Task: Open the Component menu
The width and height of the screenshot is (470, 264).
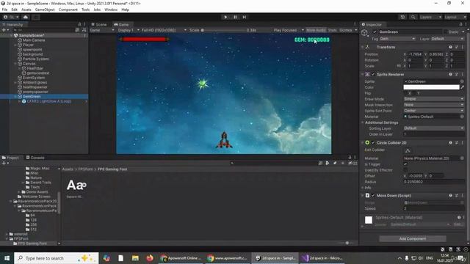Action: (x=68, y=10)
